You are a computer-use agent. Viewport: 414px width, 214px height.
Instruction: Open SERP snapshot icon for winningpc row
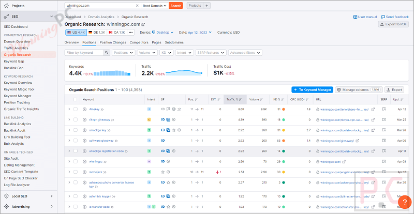click(x=384, y=161)
